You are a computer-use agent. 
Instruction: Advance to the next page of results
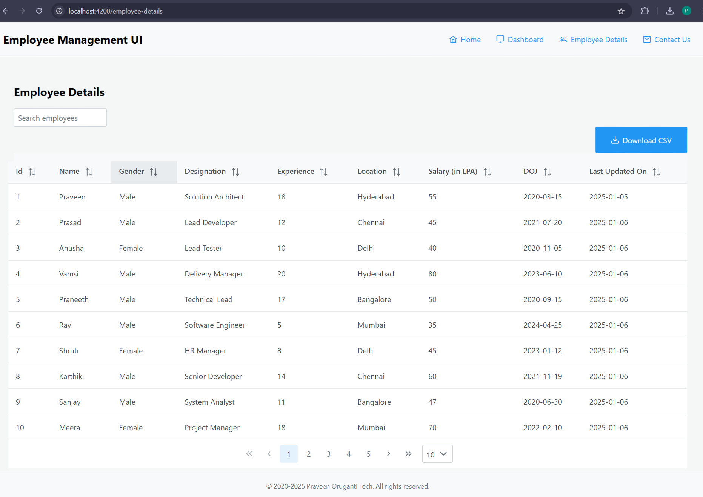[389, 454]
